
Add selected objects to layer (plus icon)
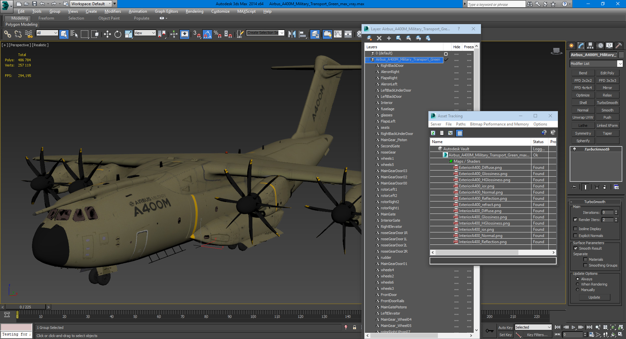389,38
